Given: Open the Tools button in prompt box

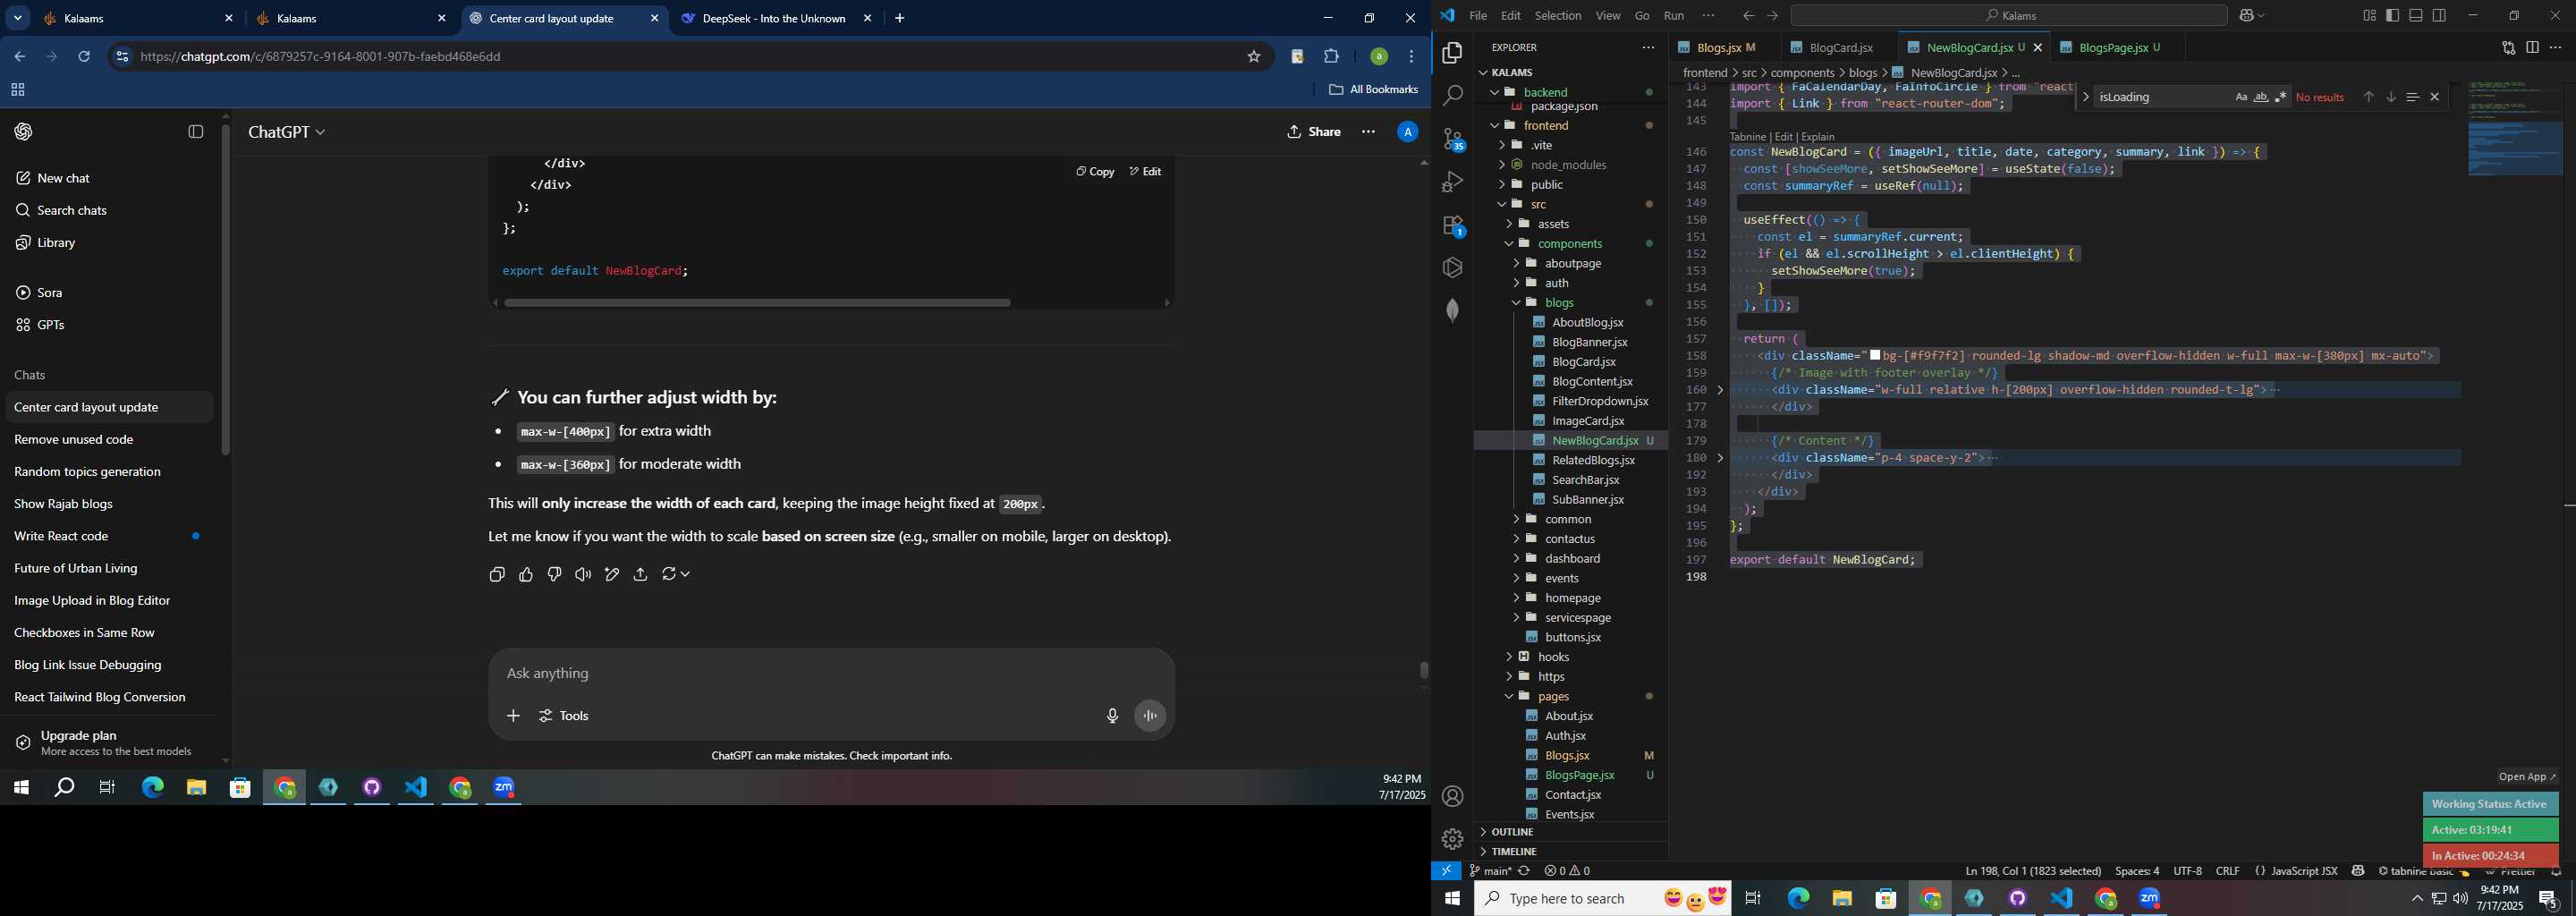Looking at the screenshot, I should (564, 716).
